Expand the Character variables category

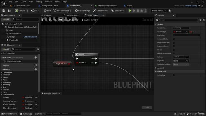point(1,75)
